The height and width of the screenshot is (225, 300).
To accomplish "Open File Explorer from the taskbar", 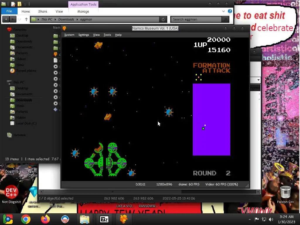I will click(85, 219).
